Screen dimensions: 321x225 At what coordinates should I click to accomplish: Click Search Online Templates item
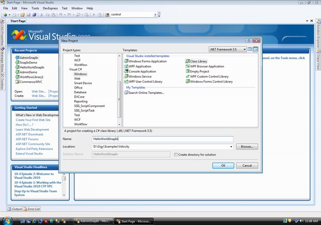click(x=144, y=92)
